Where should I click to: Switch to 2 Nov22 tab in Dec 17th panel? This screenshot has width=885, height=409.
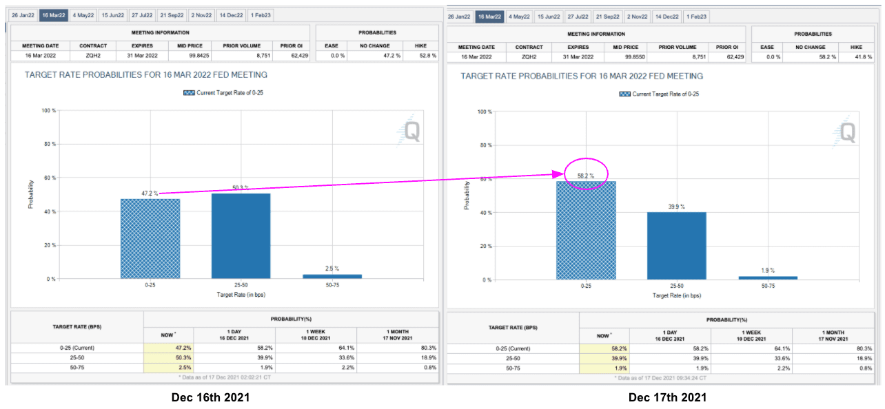(638, 17)
